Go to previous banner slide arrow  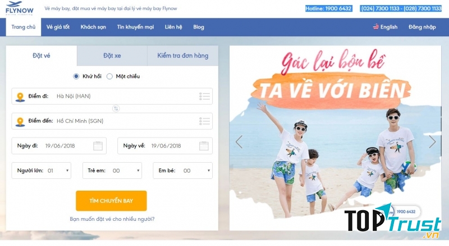coord(239,142)
